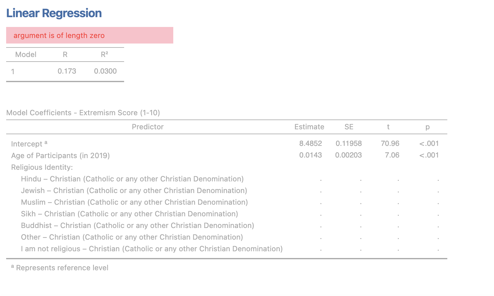Click the Linear Regression heading
Screen dimensions: 494x296
coord(54,13)
